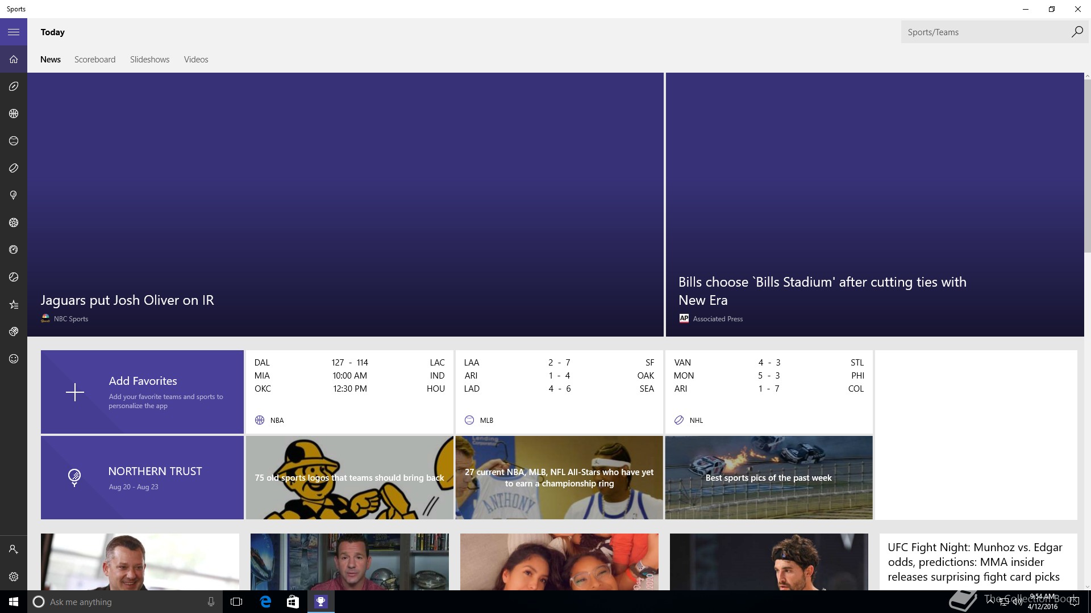Screen dimensions: 1091x613
Task: Select the News tab
Action: click(51, 60)
